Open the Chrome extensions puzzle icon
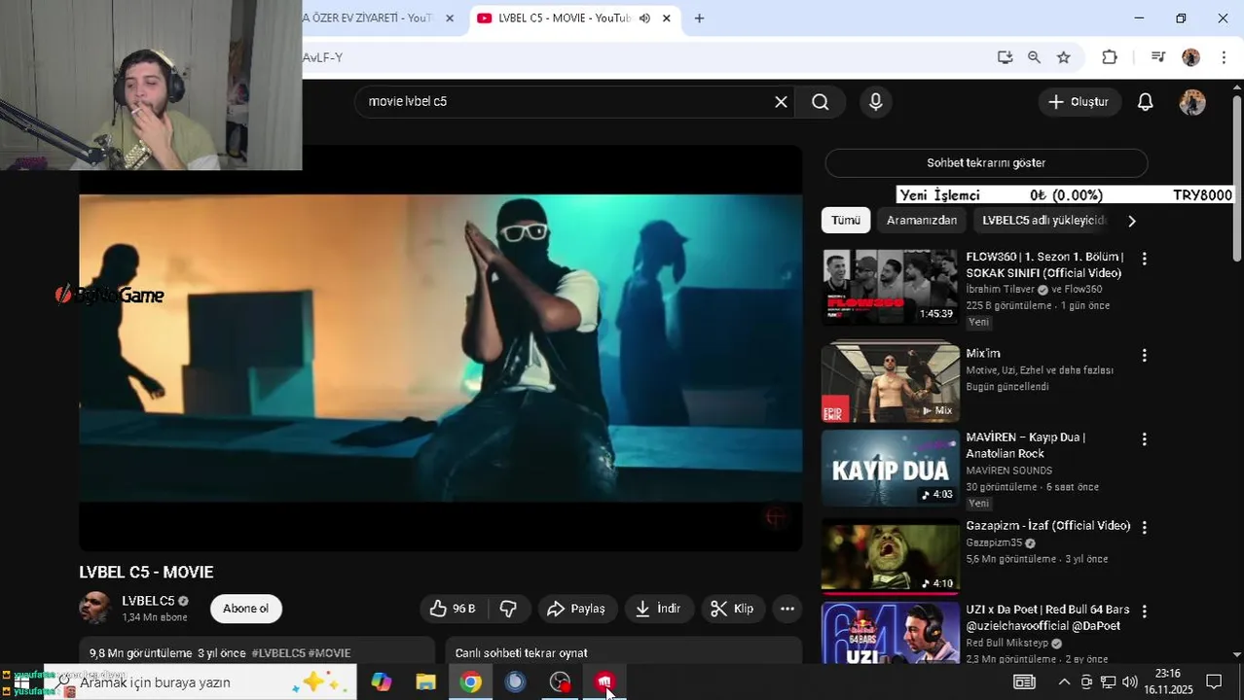1244x700 pixels. [1110, 57]
